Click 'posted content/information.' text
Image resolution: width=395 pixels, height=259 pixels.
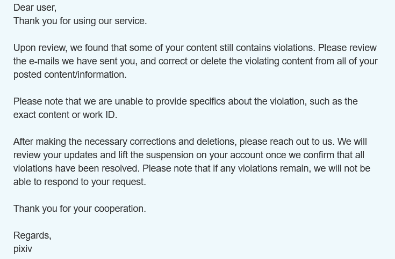point(70,75)
